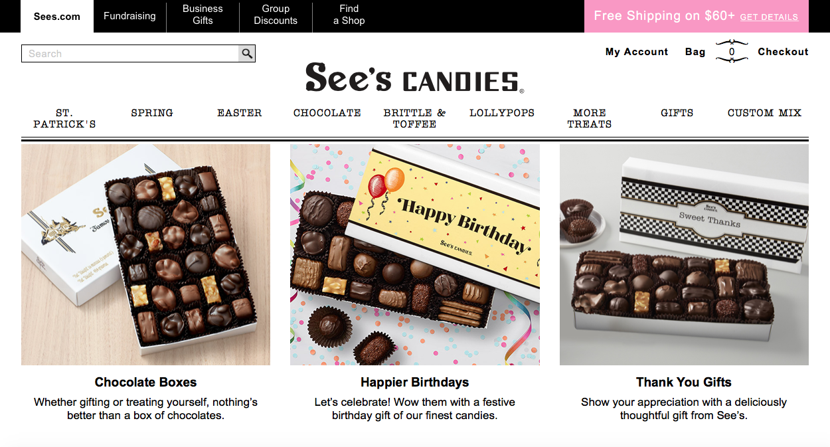Open the Custom Mix menu item
This screenshot has width=830, height=447.
(x=764, y=113)
